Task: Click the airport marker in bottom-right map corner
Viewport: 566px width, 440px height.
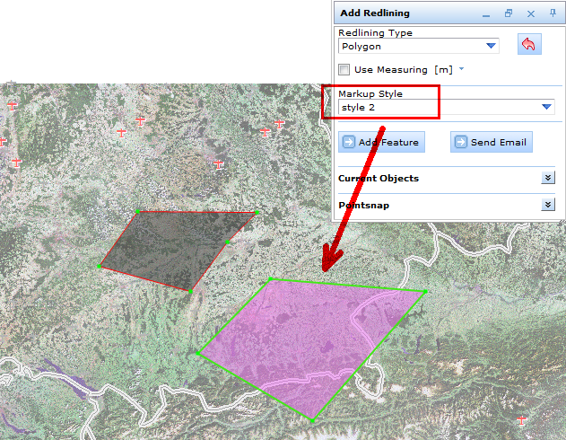Action: 522,419
